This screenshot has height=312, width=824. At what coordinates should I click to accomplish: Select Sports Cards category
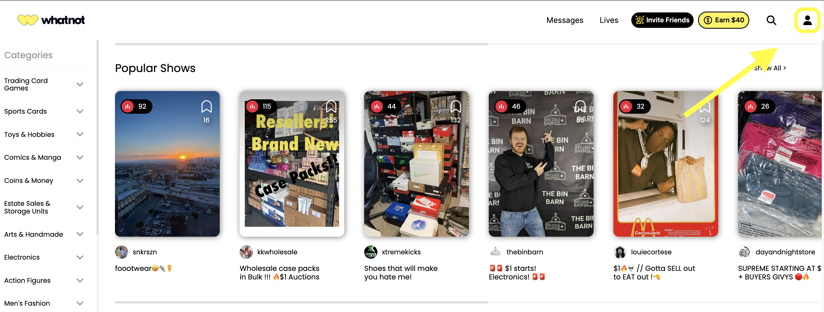coord(26,111)
